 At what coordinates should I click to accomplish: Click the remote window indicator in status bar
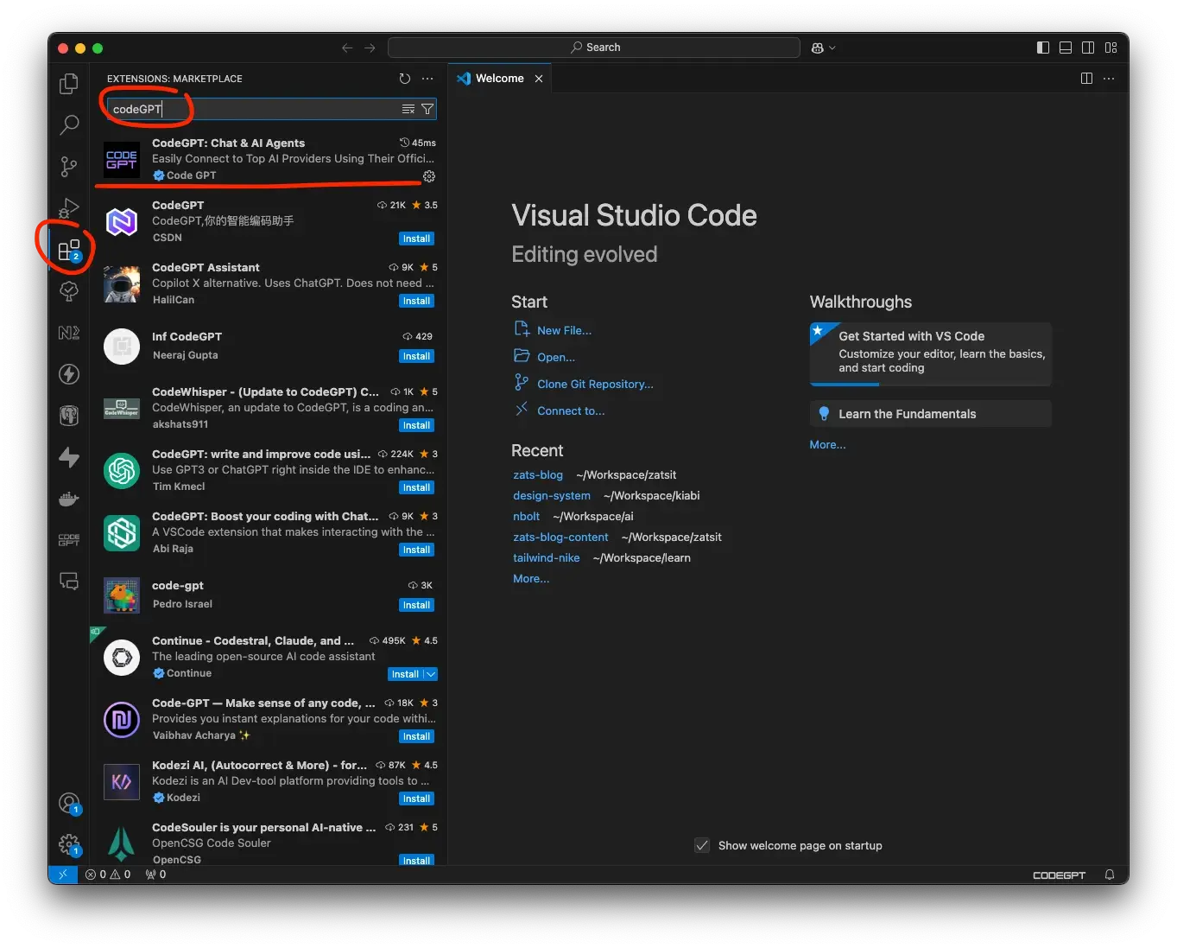point(62,875)
